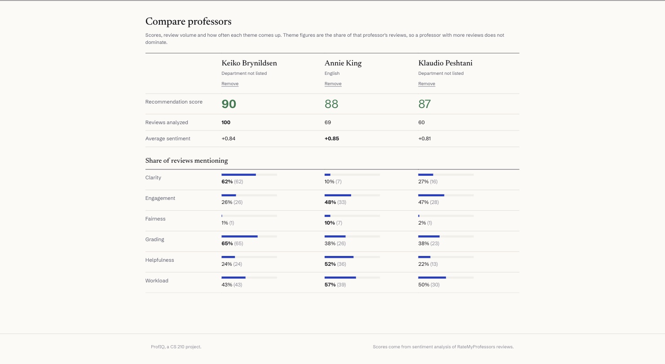The width and height of the screenshot is (665, 364).
Task: Click the recommendation score 88
Action: click(331, 104)
